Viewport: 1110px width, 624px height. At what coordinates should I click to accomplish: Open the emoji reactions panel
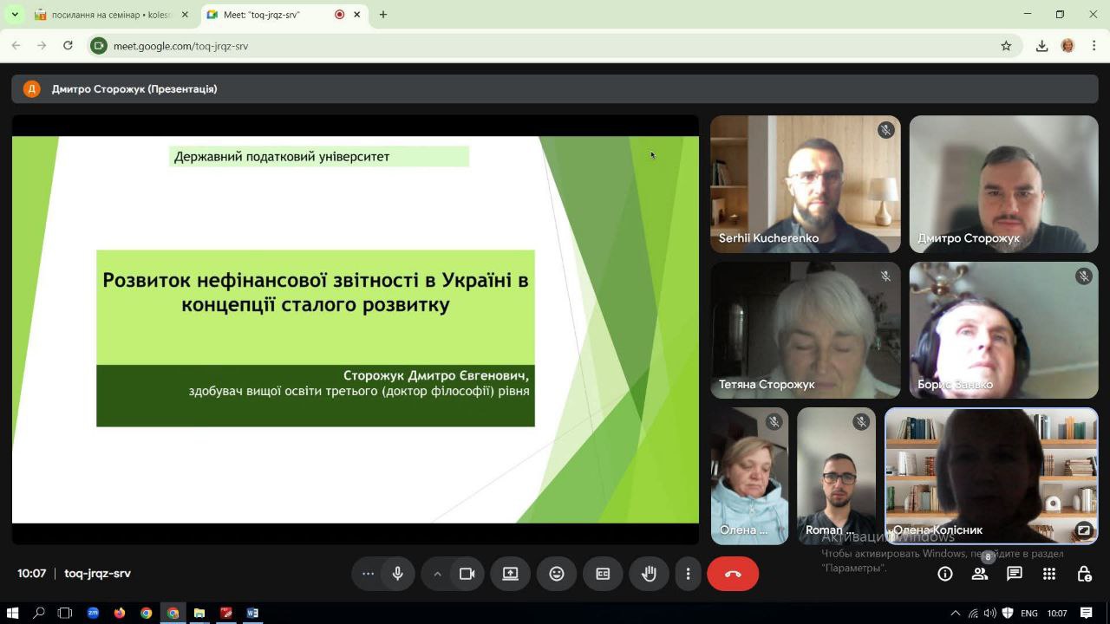point(557,574)
